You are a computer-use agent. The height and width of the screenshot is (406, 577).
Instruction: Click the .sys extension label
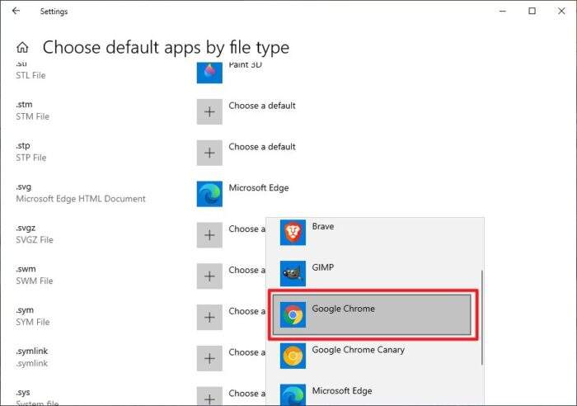point(23,393)
